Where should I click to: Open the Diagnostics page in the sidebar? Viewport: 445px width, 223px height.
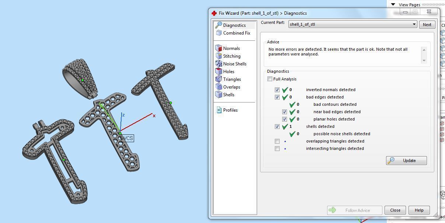[234, 25]
